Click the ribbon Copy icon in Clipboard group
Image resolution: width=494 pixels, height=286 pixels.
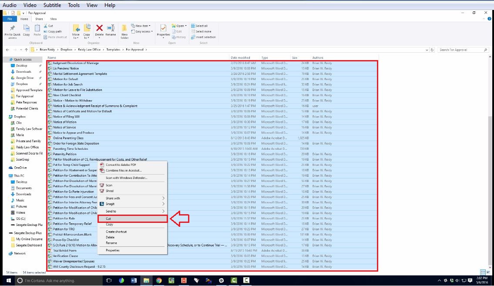coord(27,28)
